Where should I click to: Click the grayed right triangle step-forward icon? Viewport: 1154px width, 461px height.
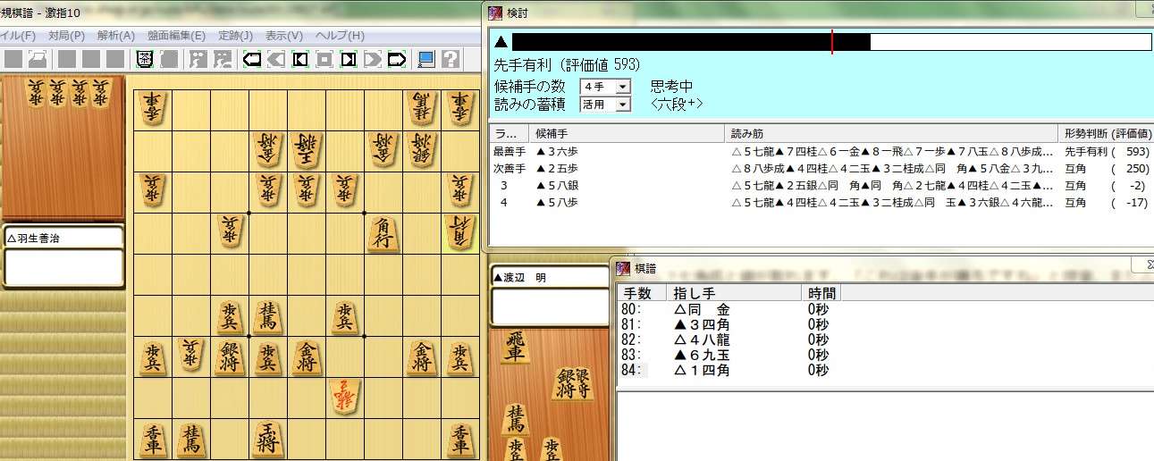[373, 59]
